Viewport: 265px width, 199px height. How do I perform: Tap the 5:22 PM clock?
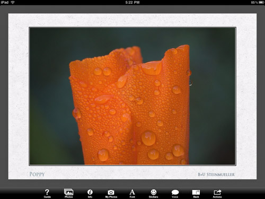coord(132,3)
